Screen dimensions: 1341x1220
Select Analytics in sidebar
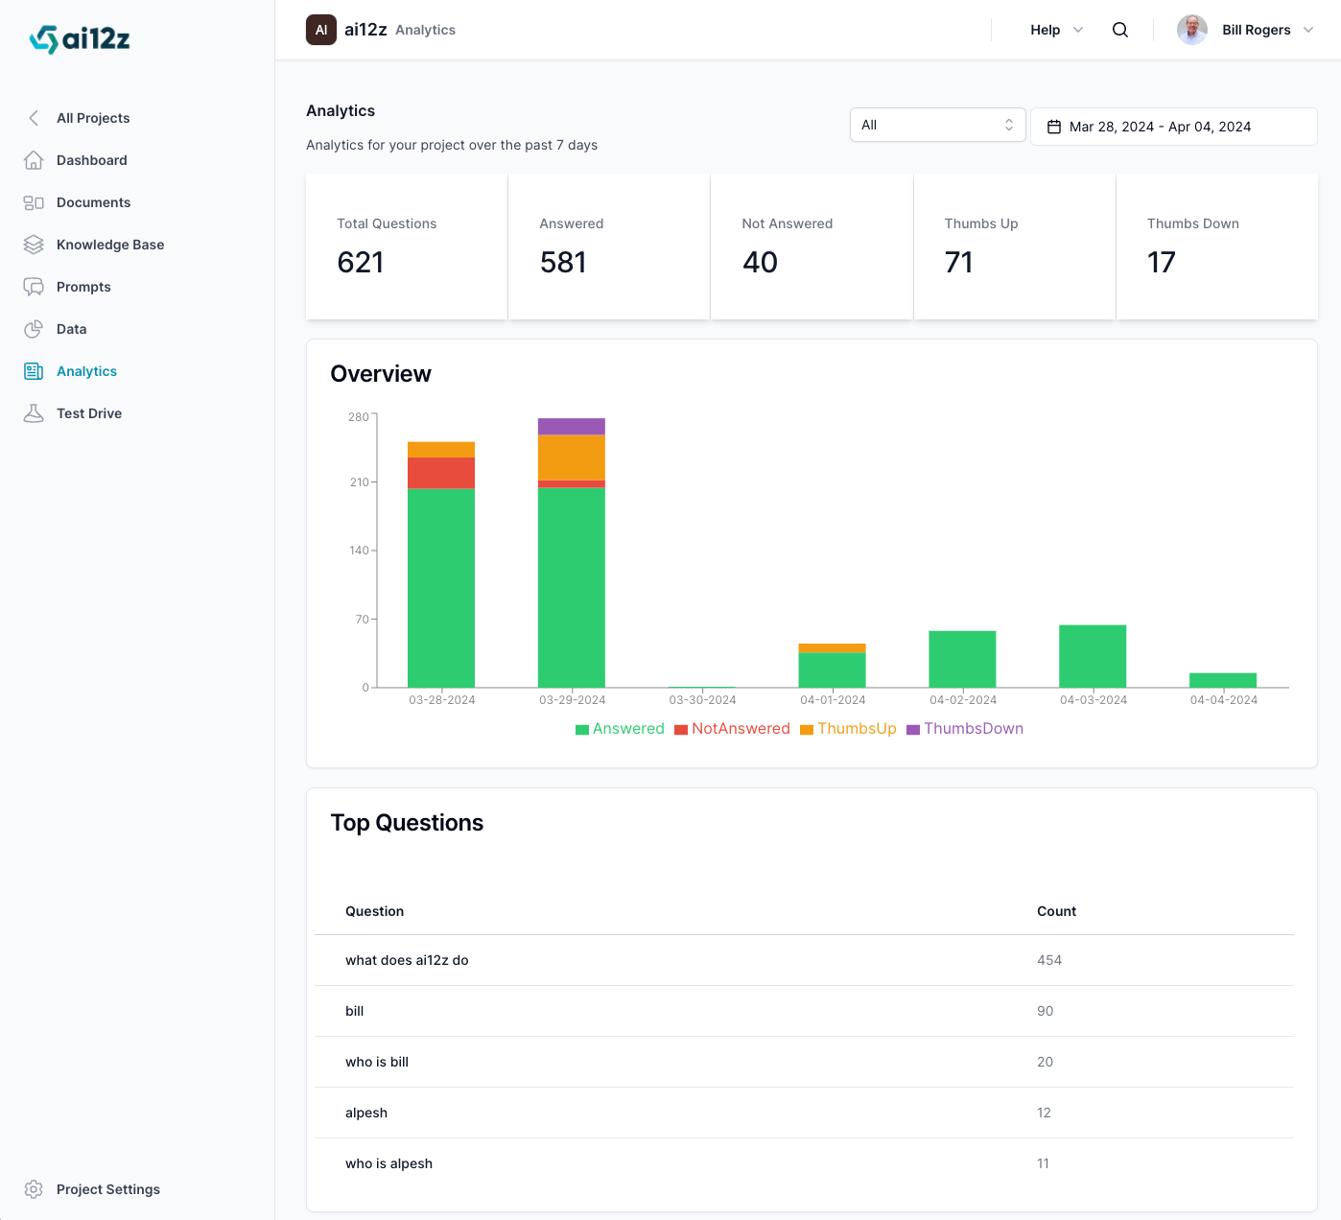click(86, 371)
